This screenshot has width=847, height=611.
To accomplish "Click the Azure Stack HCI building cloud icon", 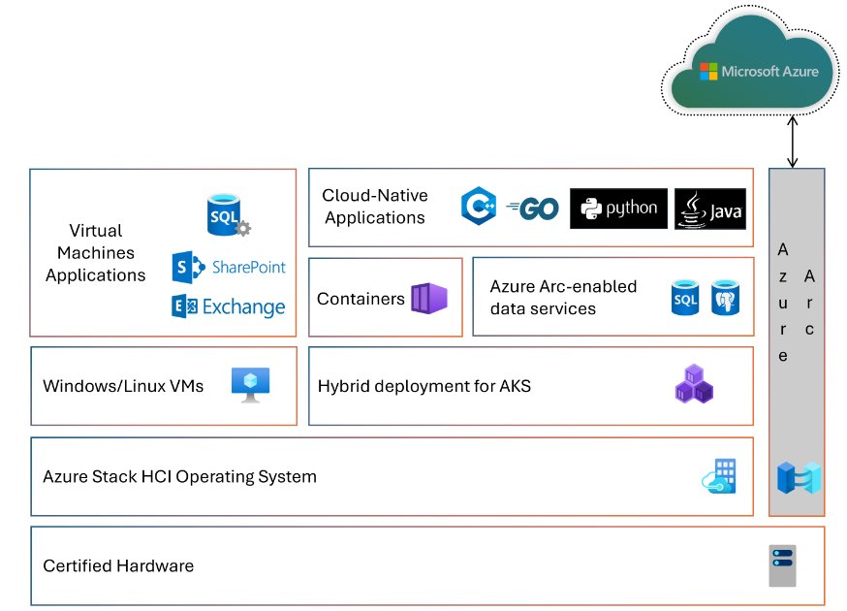I will tap(719, 476).
